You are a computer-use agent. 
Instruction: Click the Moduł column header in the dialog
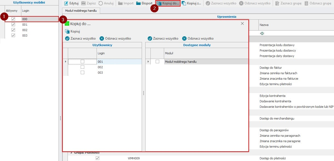click(206, 53)
